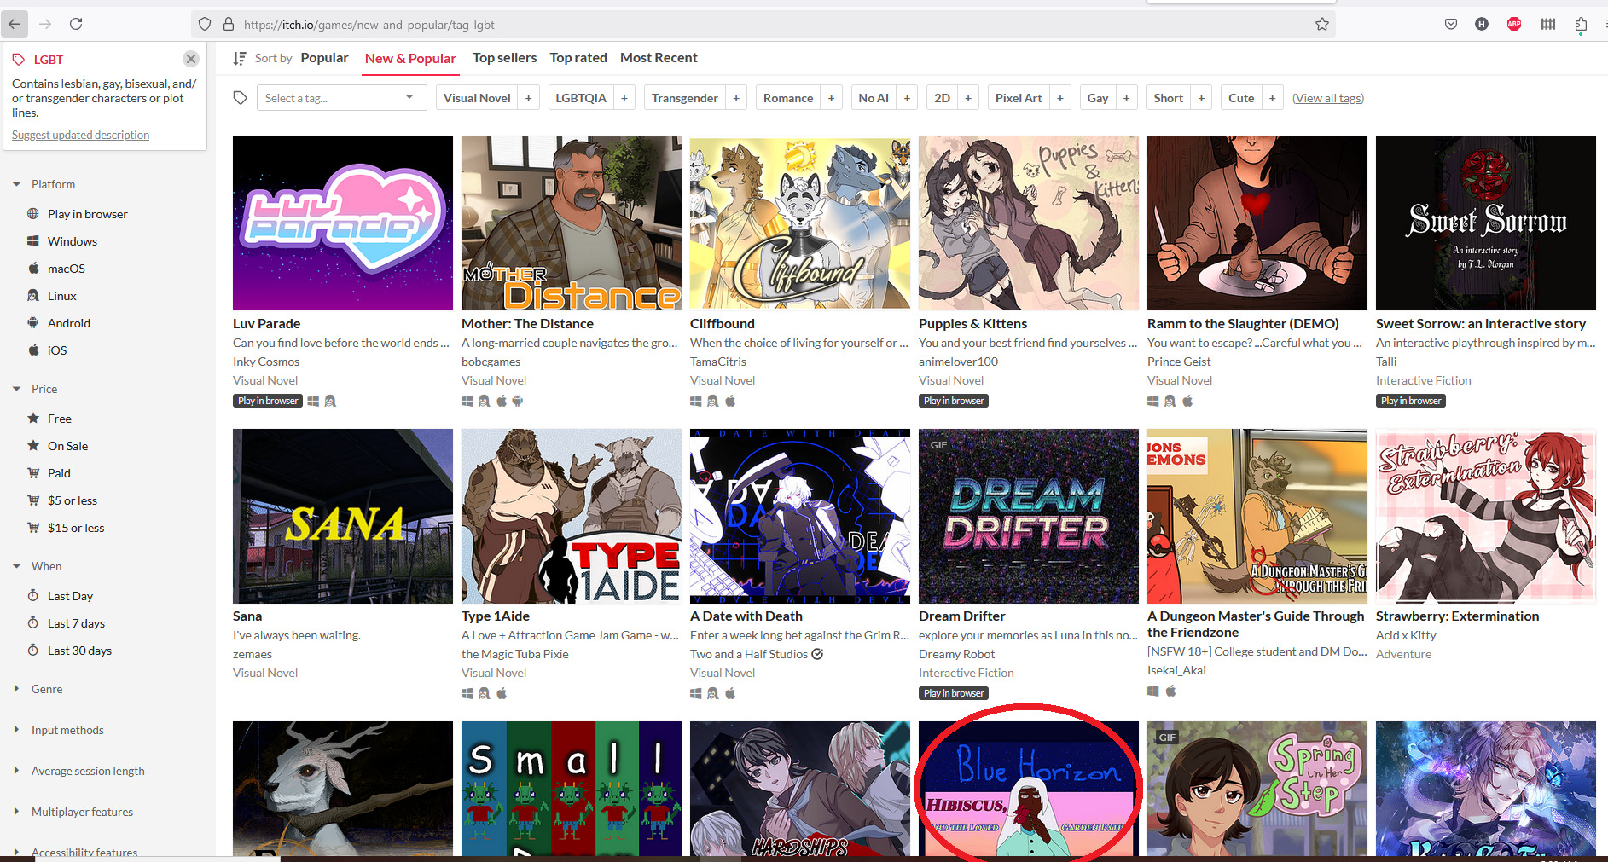1608x862 pixels.
Task: Open Strawberry: Extermination game title
Action: 1458,616
